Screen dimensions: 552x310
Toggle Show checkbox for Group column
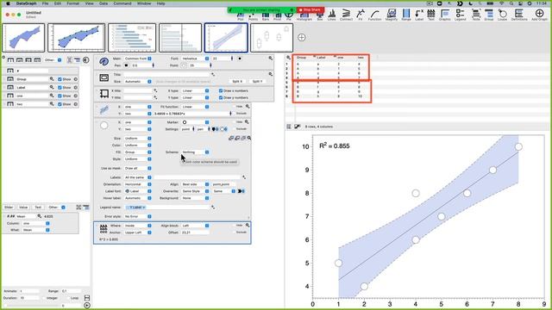(x=60, y=79)
